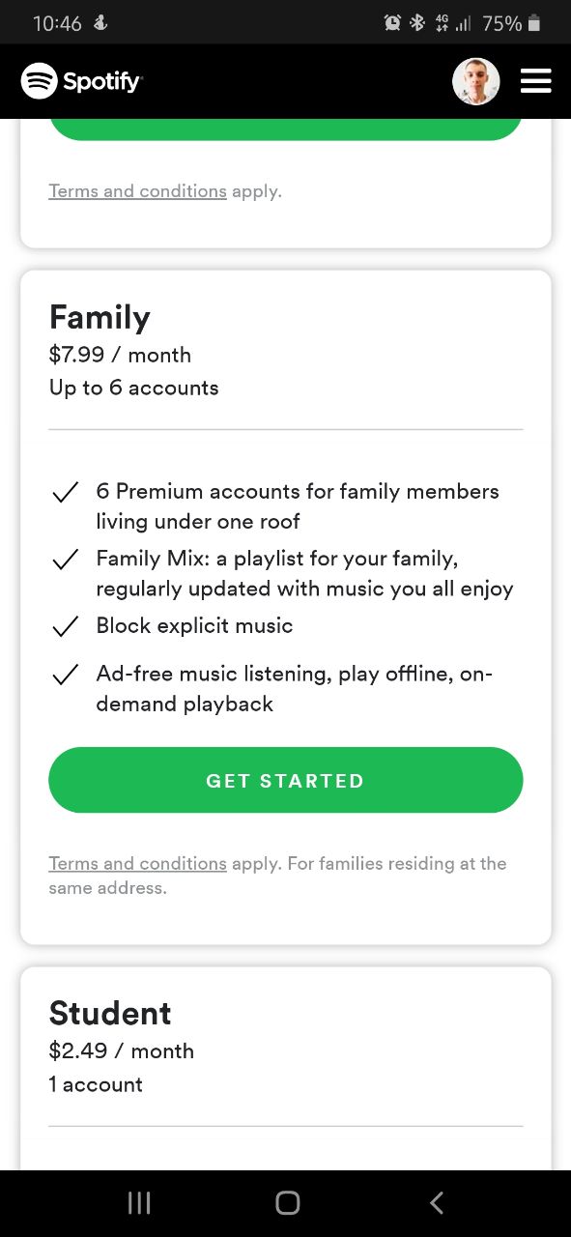Screen dimensions: 571x1237
Task: Select the Student plan heading
Action: (x=110, y=1013)
